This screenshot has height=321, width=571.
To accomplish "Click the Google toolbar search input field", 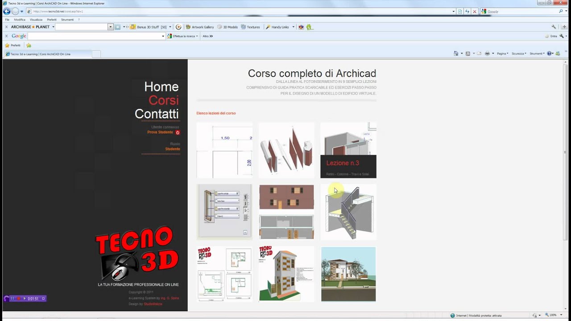I will [96, 36].
